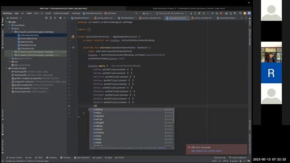The height and width of the screenshot is (163, 290).
Task: Open the Device Manager side stripe
Action: tap(250, 37)
